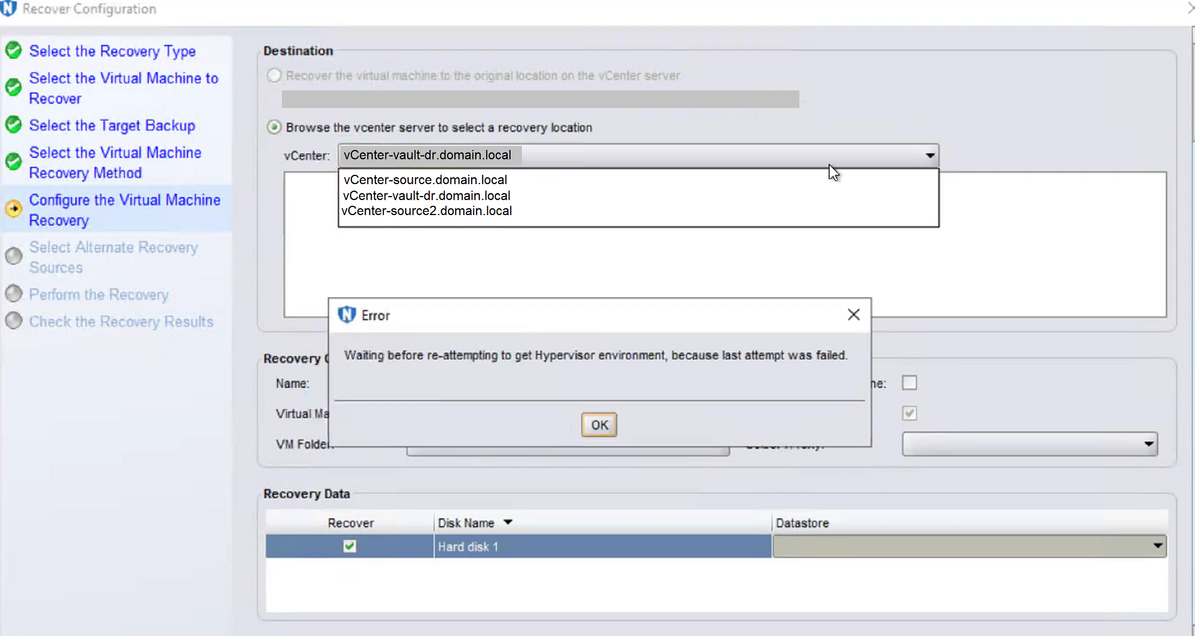Uncheck the Recover checkbox for Hard disk 1

350,546
